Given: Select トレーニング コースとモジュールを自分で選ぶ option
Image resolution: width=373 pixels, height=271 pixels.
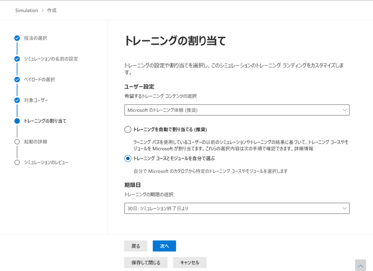Looking at the screenshot, I should (x=128, y=158).
